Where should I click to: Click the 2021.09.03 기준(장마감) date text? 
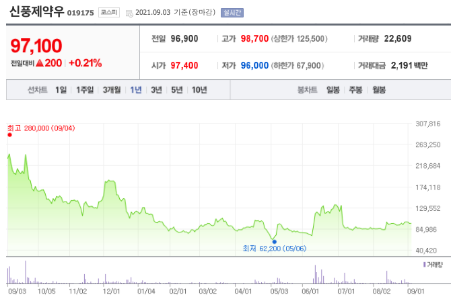[176, 12]
